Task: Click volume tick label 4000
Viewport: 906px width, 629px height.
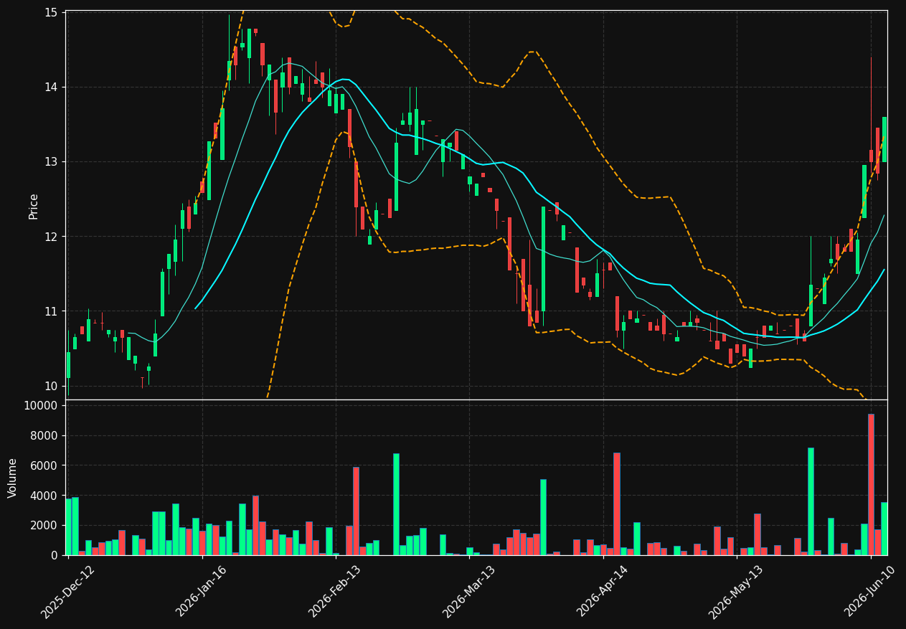Action: tap(44, 496)
